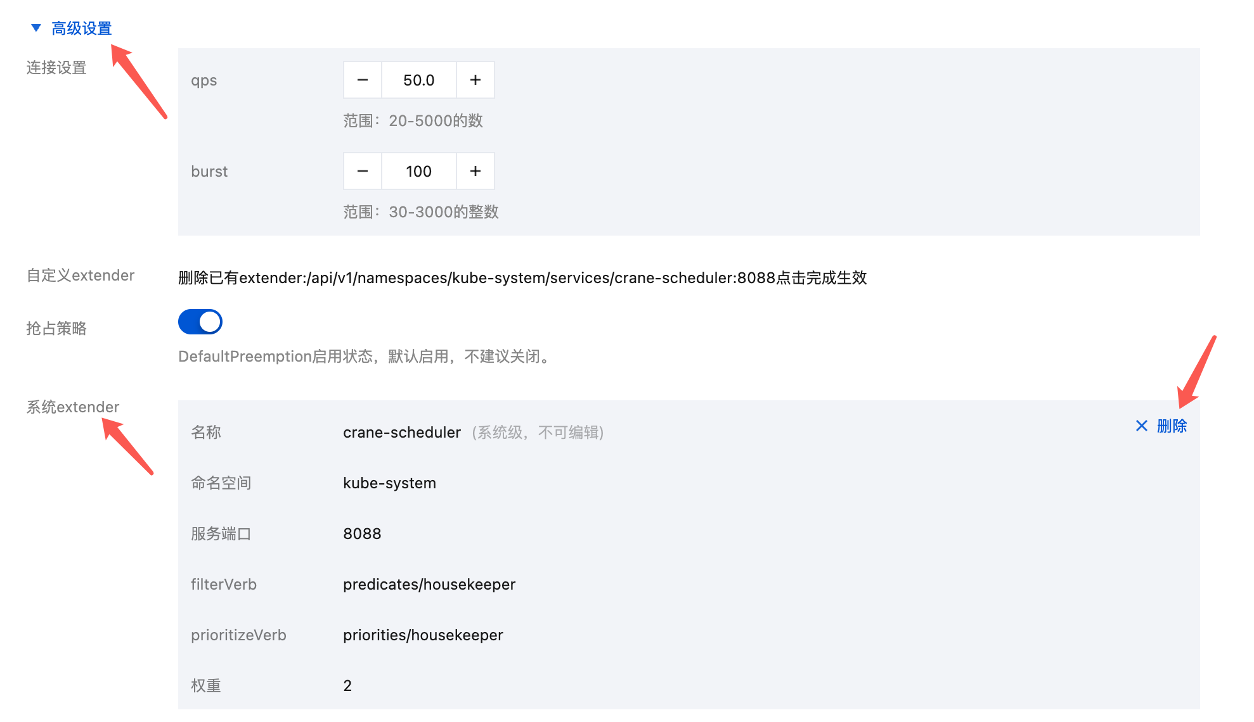Click the 删除 link for system extender
This screenshot has width=1254, height=722.
[x=1172, y=426]
